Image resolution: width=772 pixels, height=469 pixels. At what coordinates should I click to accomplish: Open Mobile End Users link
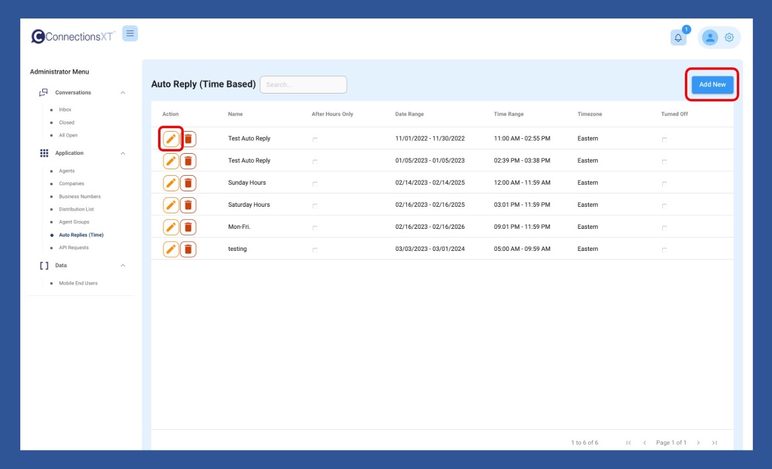point(78,284)
